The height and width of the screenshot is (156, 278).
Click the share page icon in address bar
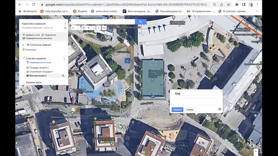[222, 5]
